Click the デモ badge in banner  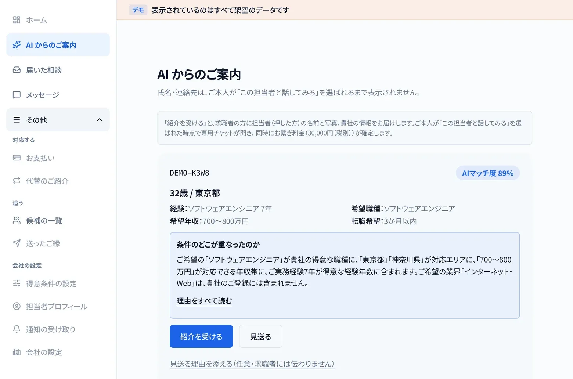click(x=138, y=10)
